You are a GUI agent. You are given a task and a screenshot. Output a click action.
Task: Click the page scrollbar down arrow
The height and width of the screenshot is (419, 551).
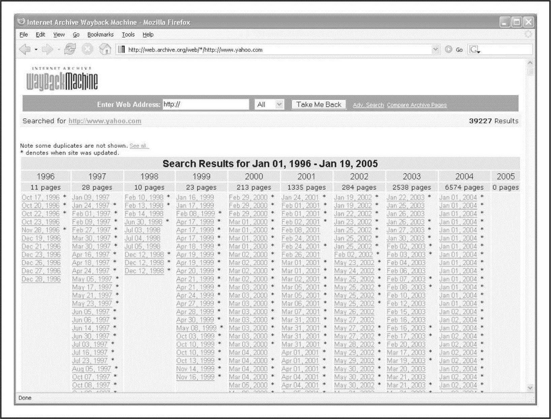point(530,388)
